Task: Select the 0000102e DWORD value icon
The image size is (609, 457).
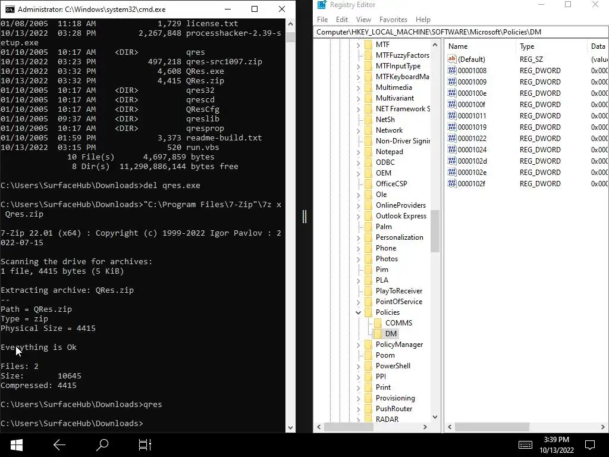Action: [x=452, y=172]
